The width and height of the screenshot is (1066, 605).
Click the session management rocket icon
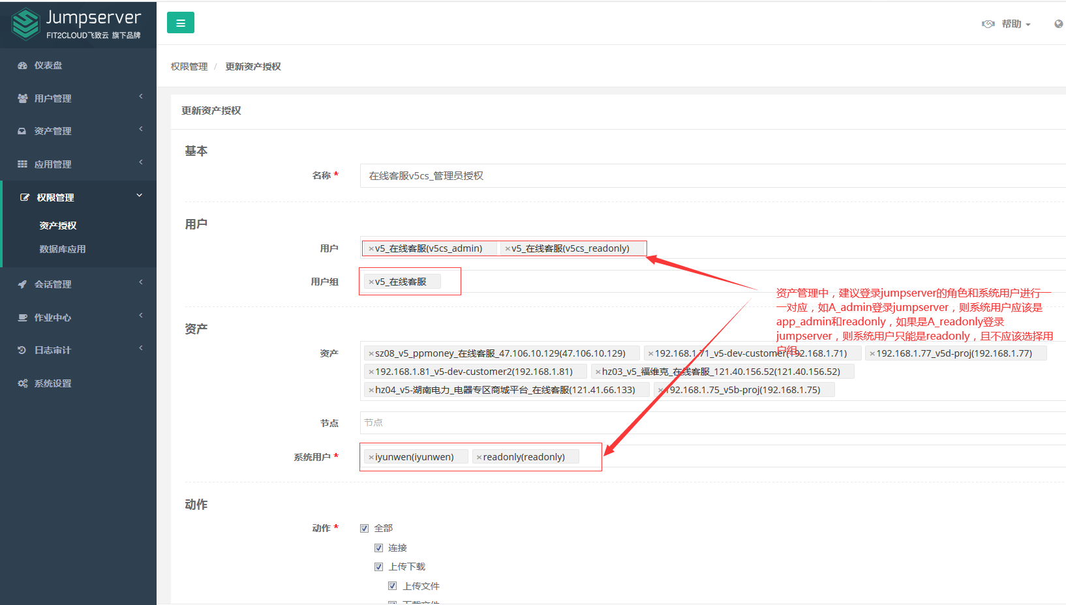click(22, 284)
